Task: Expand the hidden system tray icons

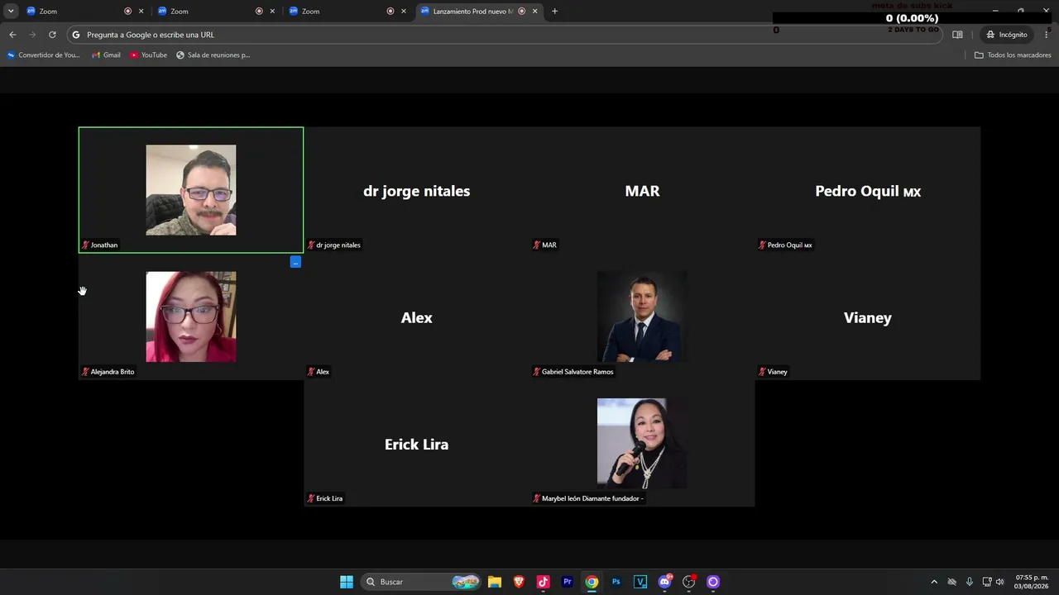Action: tap(934, 582)
